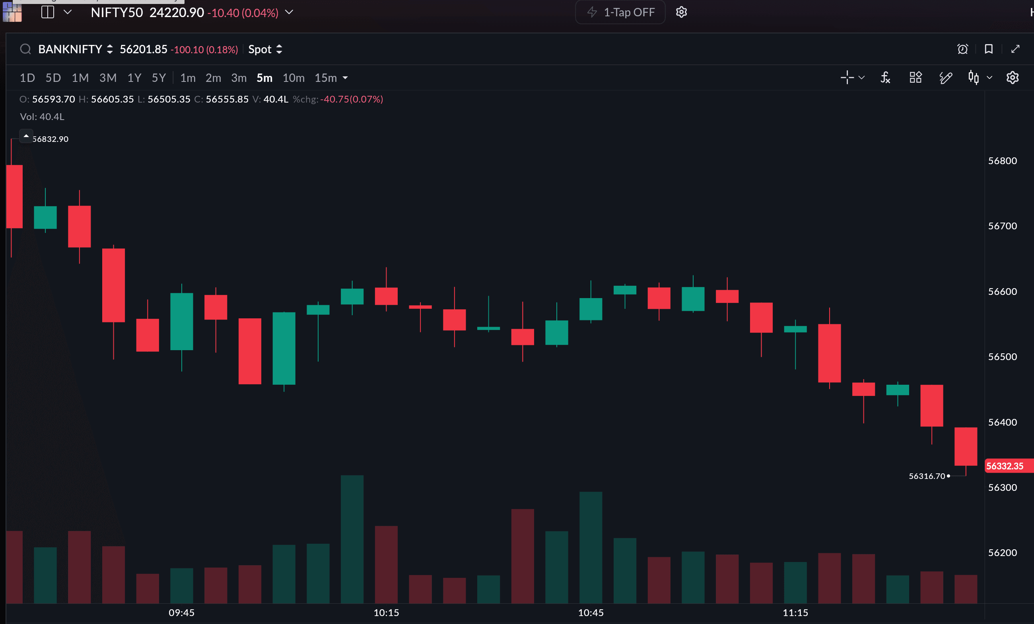Expand the NIFTY50 ticker dropdown chevron
Screen dimensions: 1034x624
289,12
